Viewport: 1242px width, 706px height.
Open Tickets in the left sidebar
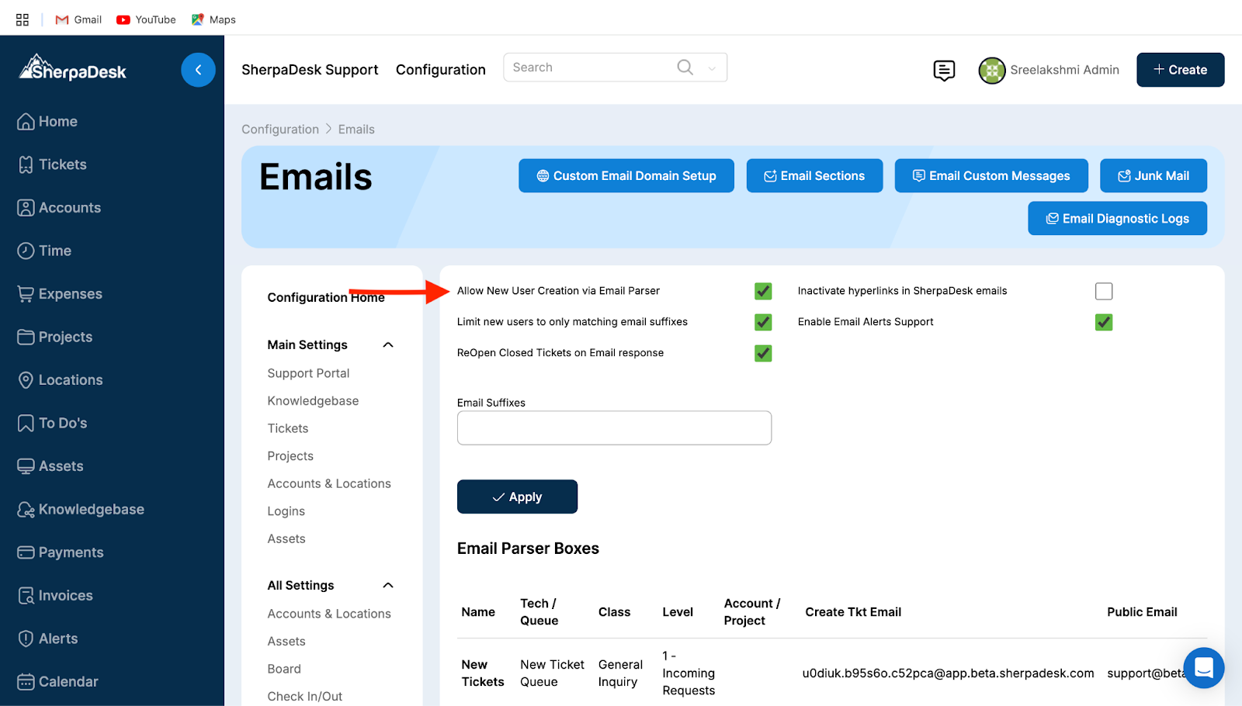(x=62, y=164)
